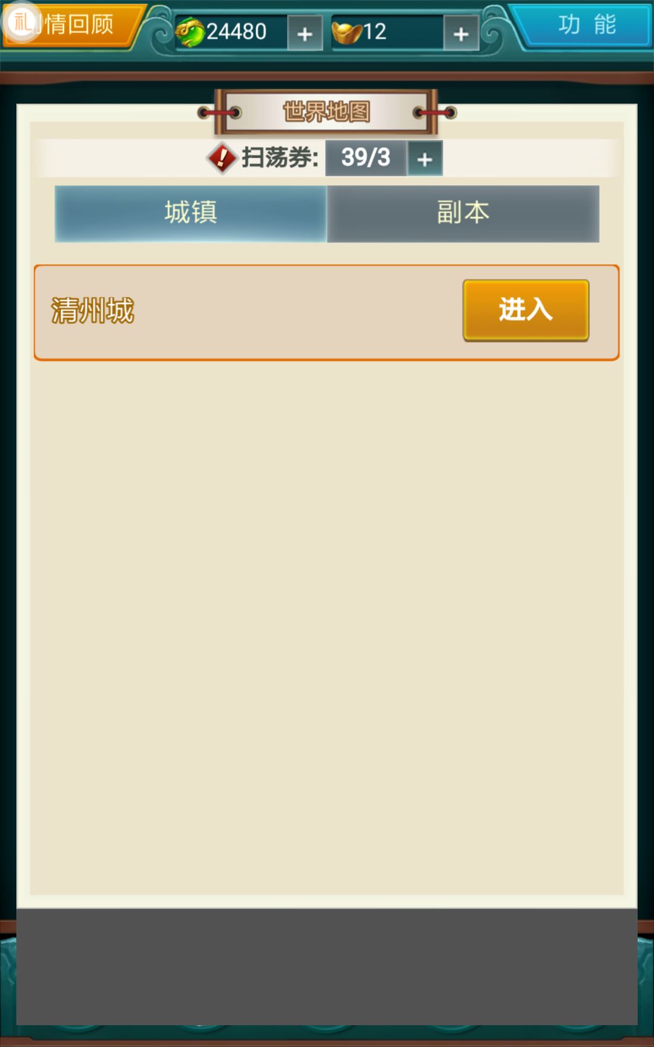This screenshot has height=1047, width=654.
Task: Click the 扫荡券 label text
Action: tap(280, 158)
